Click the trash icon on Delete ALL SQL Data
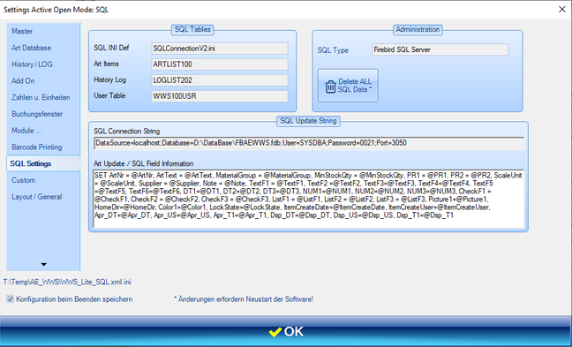The image size is (572, 347). [x=330, y=87]
